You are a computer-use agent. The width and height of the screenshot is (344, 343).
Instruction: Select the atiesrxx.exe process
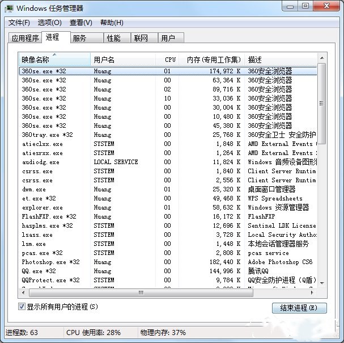(x=168, y=153)
